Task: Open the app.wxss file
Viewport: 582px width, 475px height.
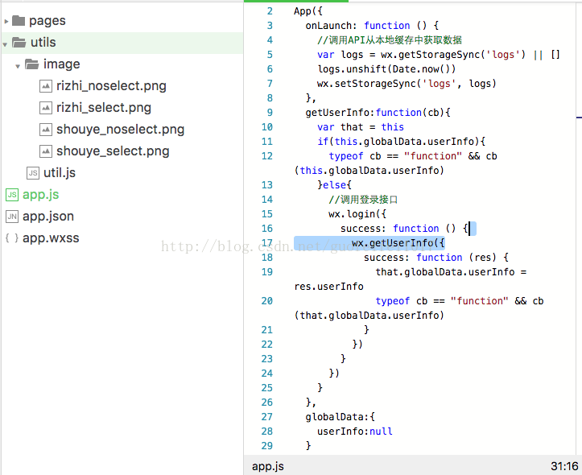Action: (51, 238)
